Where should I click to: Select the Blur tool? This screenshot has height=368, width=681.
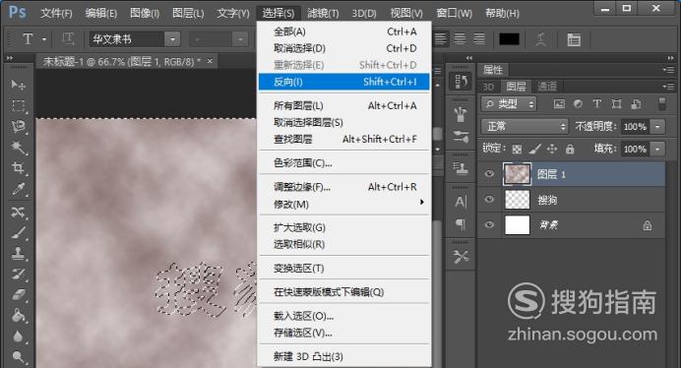point(18,337)
